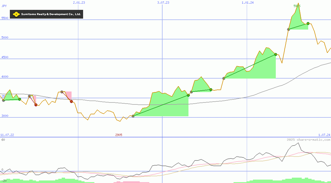Click the red 2905 low price label
The image size is (331, 183).
point(119,135)
